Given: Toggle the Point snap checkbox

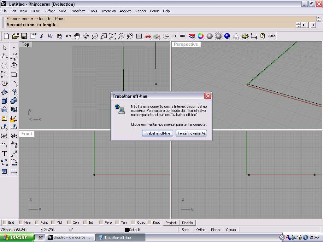Looking at the screenshot, I should [37, 222].
